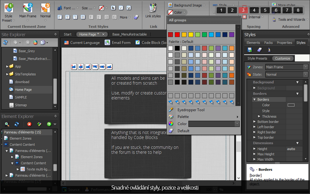Screen dimensions: 310x194
Task: Choose the Normal state icon
Action: (x=45, y=8)
